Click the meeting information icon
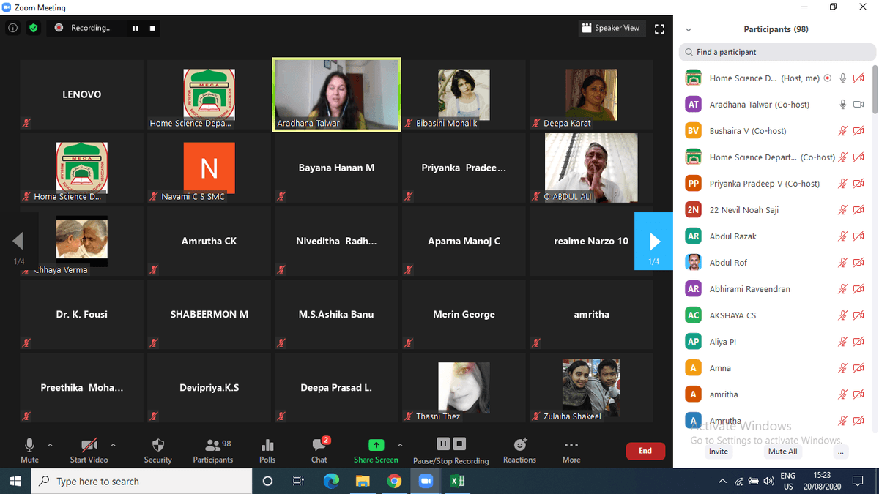Screen dimensions: 879x494 tap(13, 28)
